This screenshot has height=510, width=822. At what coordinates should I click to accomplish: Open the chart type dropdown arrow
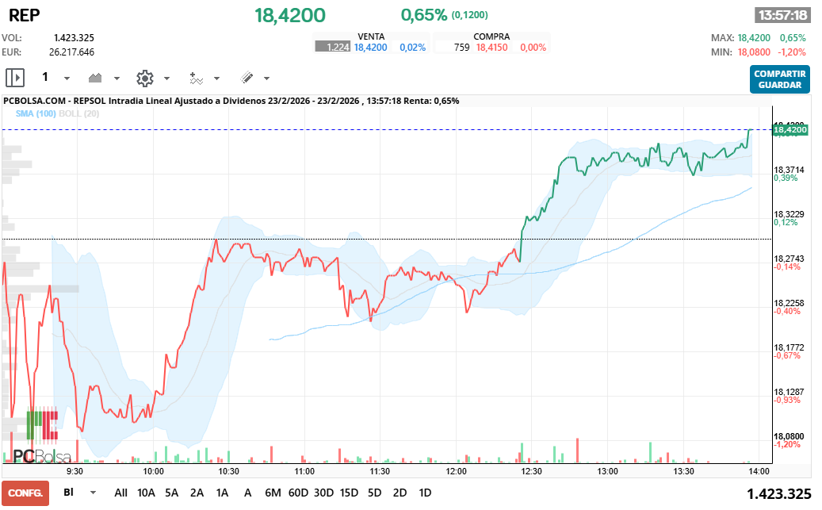[x=117, y=79]
